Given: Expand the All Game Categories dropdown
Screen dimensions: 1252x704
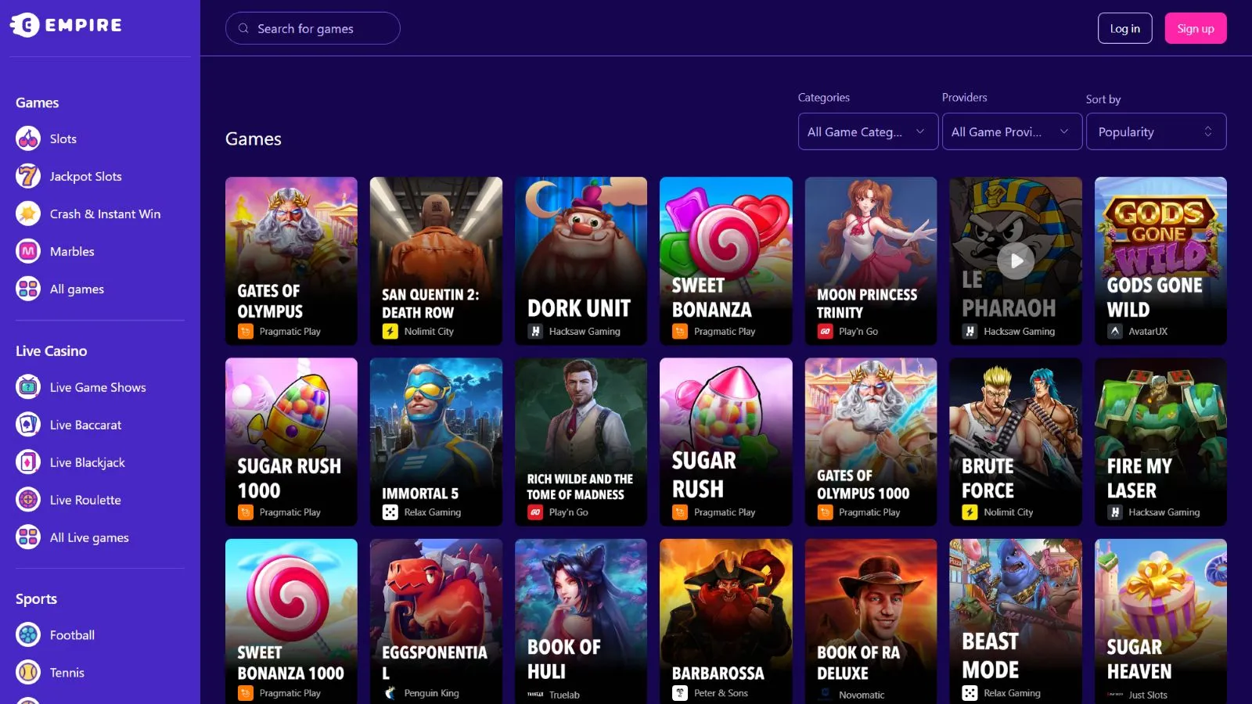Looking at the screenshot, I should coord(867,131).
